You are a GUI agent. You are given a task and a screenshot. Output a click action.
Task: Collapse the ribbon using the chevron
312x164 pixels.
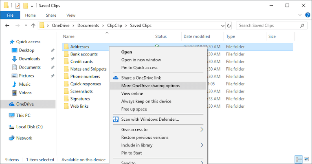click(299, 16)
